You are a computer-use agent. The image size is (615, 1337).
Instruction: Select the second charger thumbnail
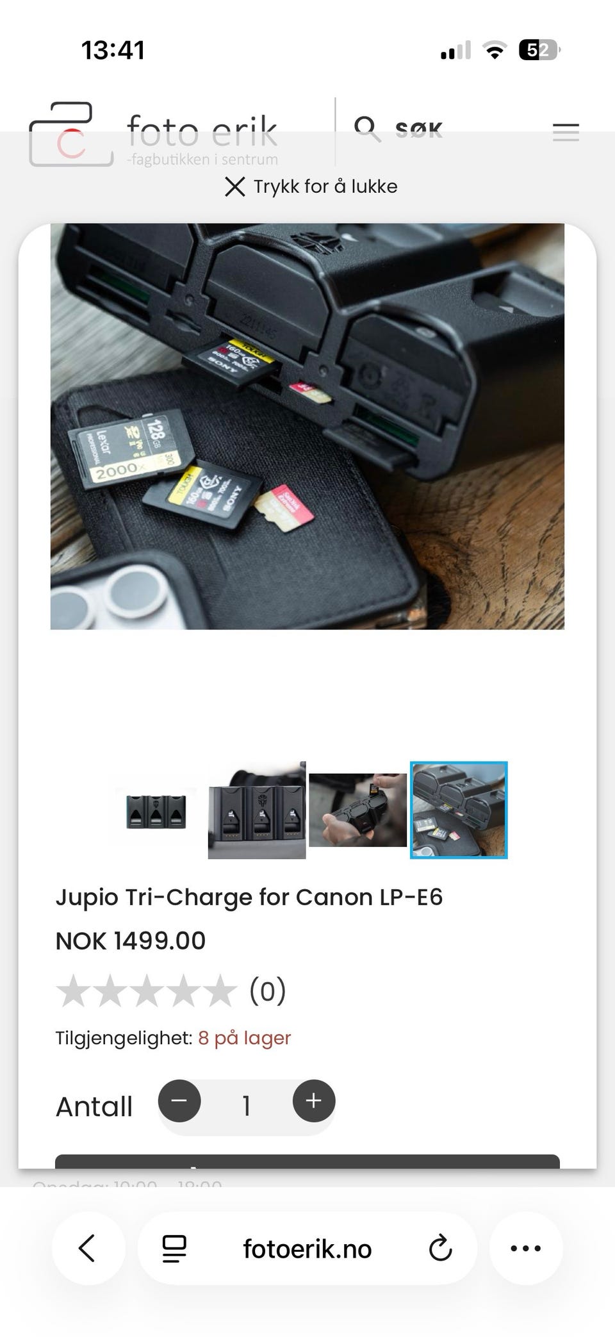[257, 810]
